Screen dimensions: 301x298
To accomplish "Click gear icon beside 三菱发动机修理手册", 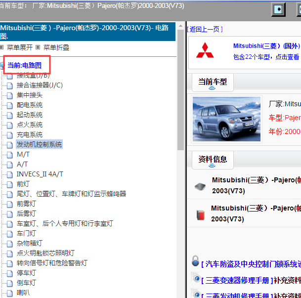I will tap(196, 294).
